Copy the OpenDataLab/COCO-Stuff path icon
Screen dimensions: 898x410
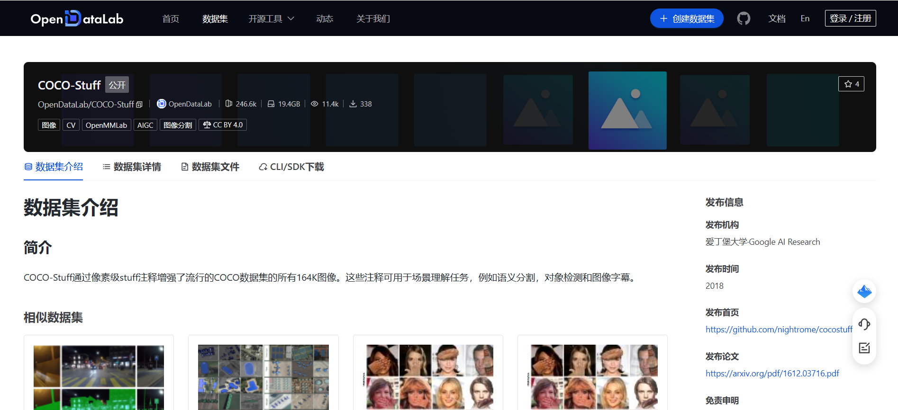[x=139, y=105]
